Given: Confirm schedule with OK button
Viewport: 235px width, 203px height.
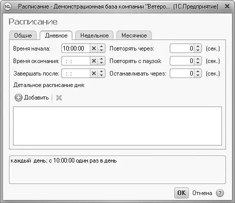Looking at the screenshot, I should tap(181, 193).
